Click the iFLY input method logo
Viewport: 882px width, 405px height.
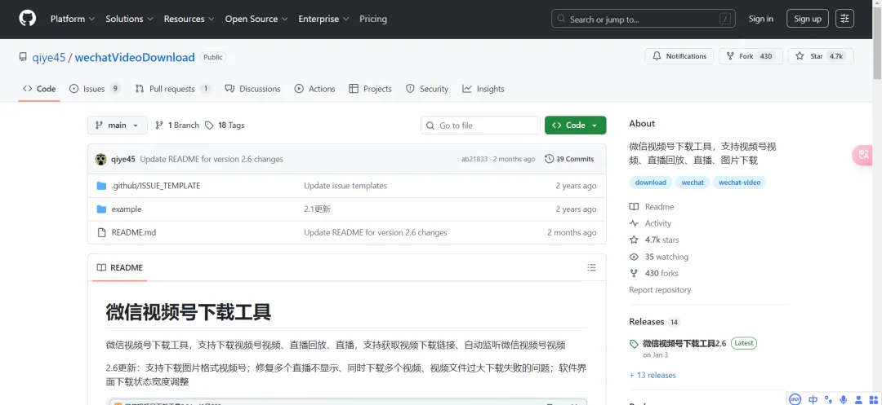(795, 398)
